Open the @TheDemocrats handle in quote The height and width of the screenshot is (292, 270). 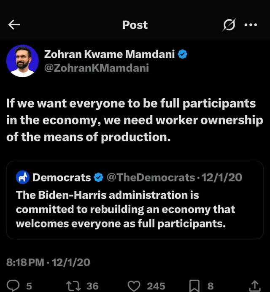click(151, 178)
